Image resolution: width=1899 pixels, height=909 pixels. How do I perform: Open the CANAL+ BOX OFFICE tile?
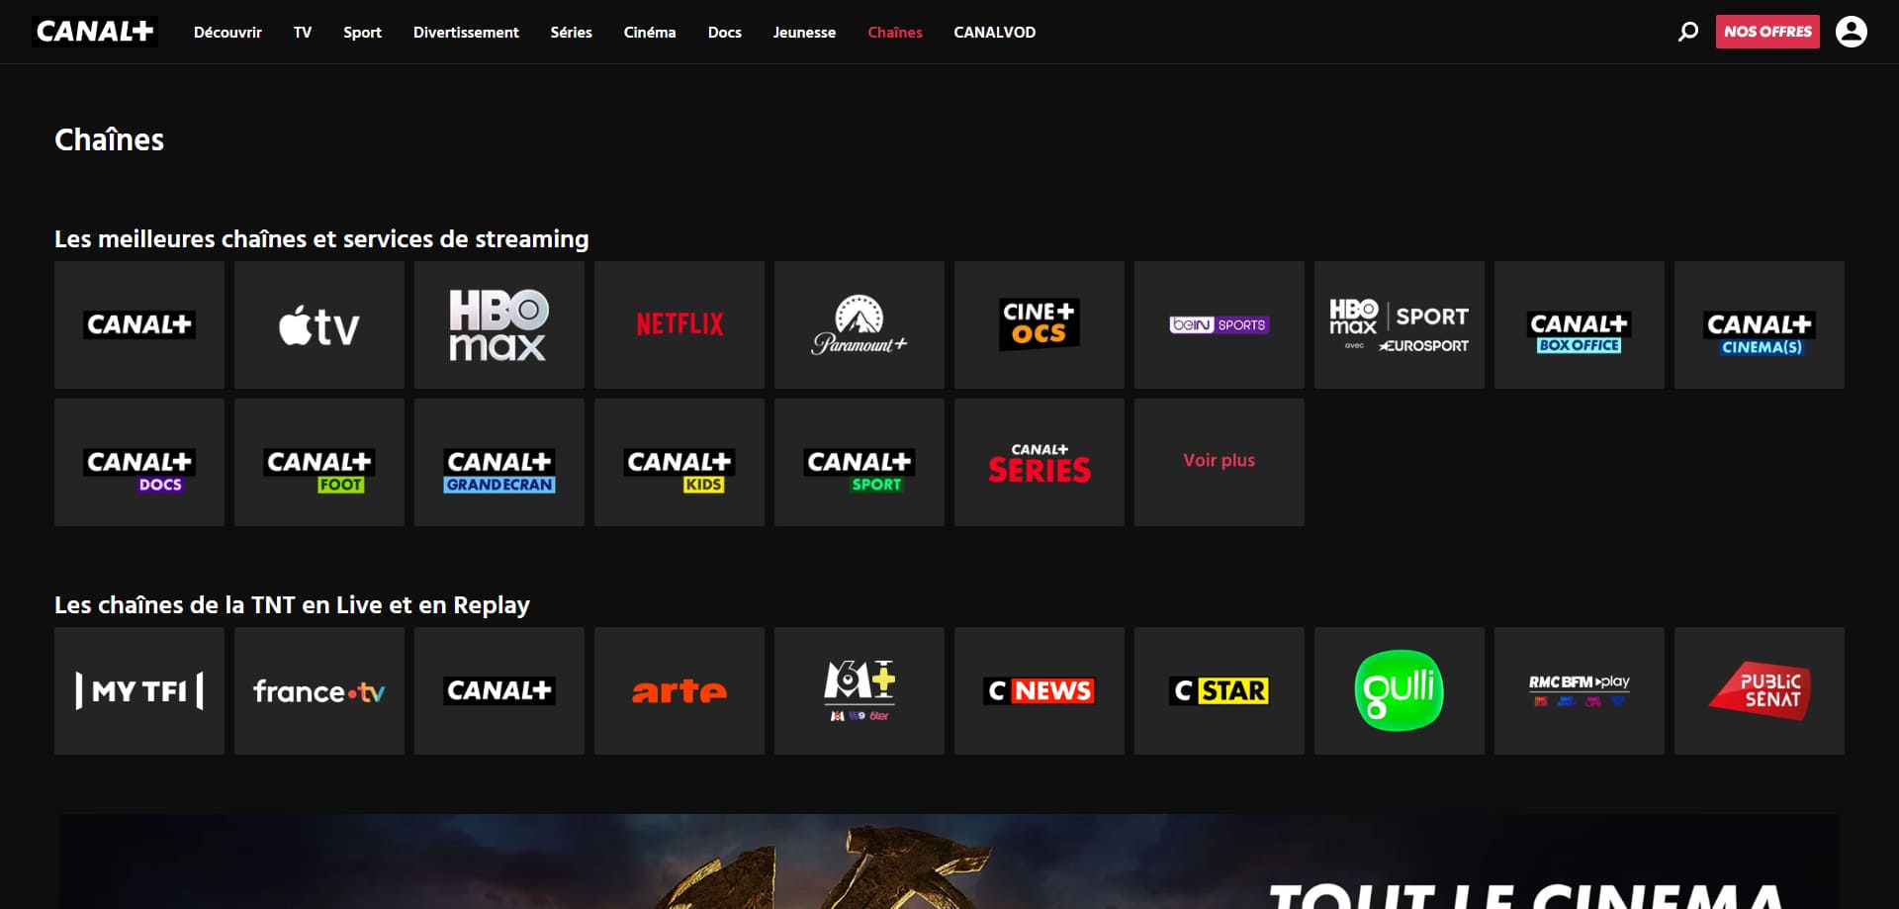(x=1580, y=324)
